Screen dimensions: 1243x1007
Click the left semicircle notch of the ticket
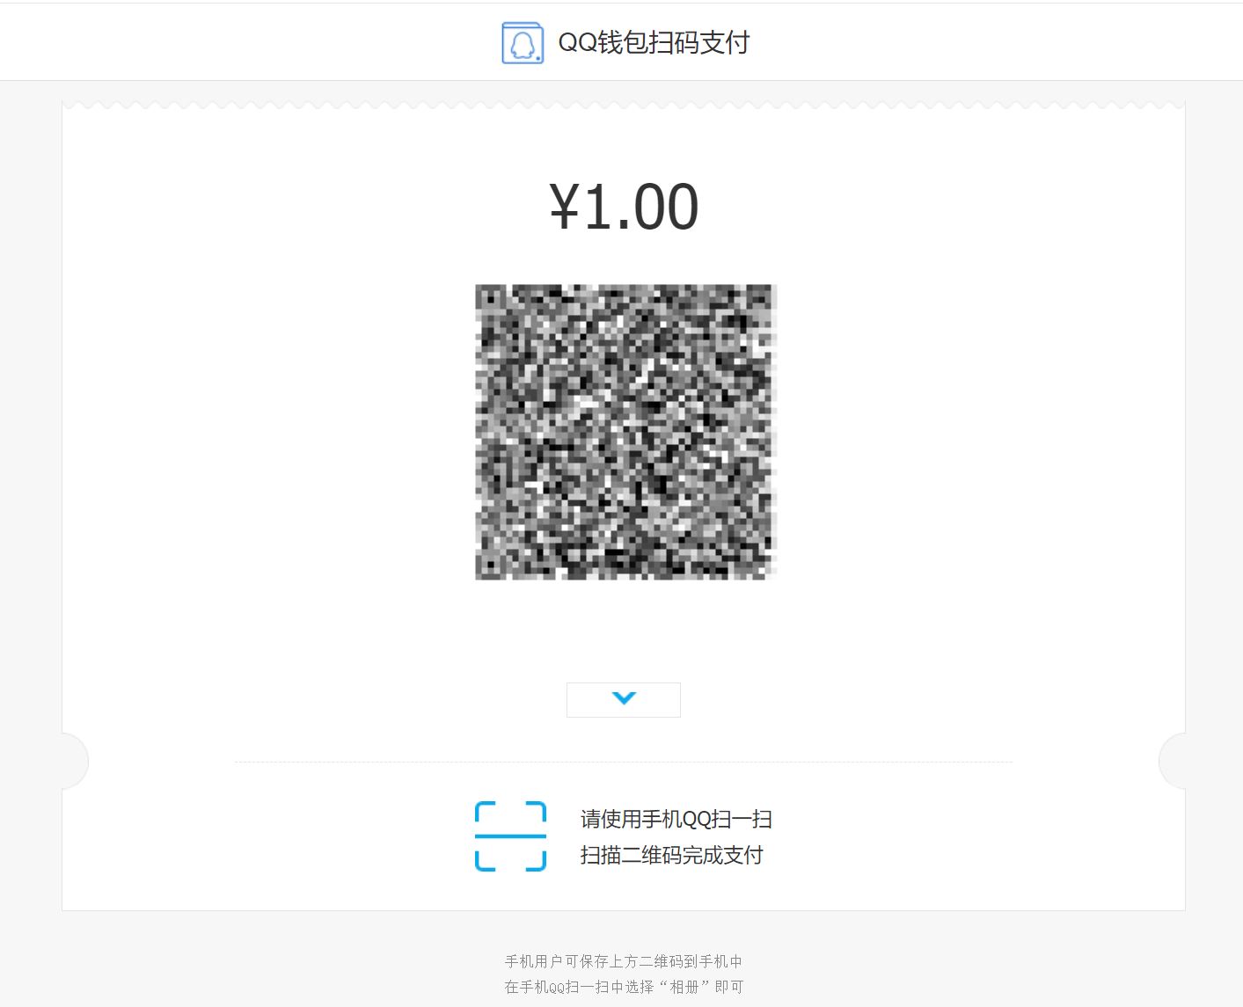pos(76,761)
